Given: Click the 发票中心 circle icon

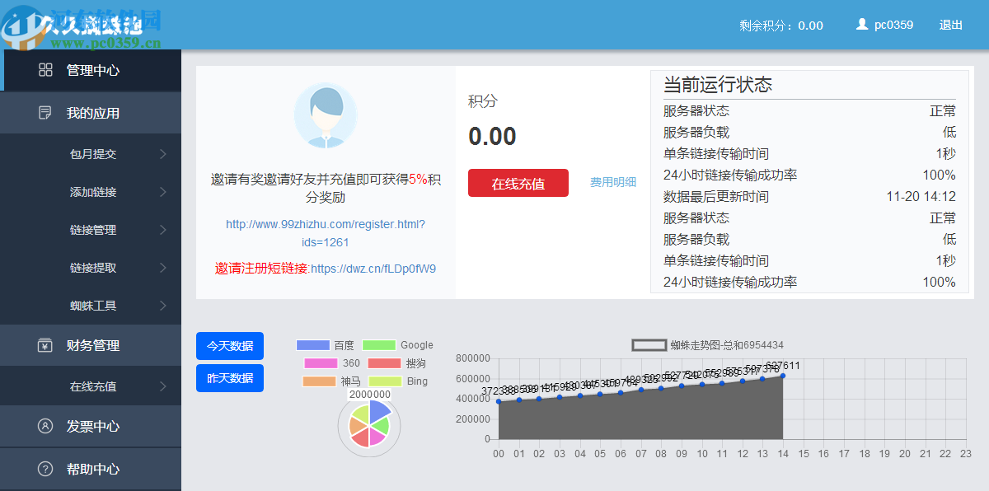Looking at the screenshot, I should [45, 426].
